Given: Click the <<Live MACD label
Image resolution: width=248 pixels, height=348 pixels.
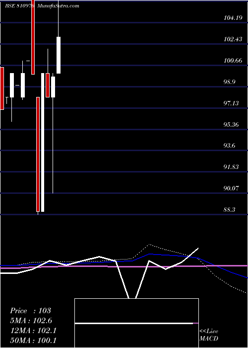Looking at the screenshot, I should point(209,335).
